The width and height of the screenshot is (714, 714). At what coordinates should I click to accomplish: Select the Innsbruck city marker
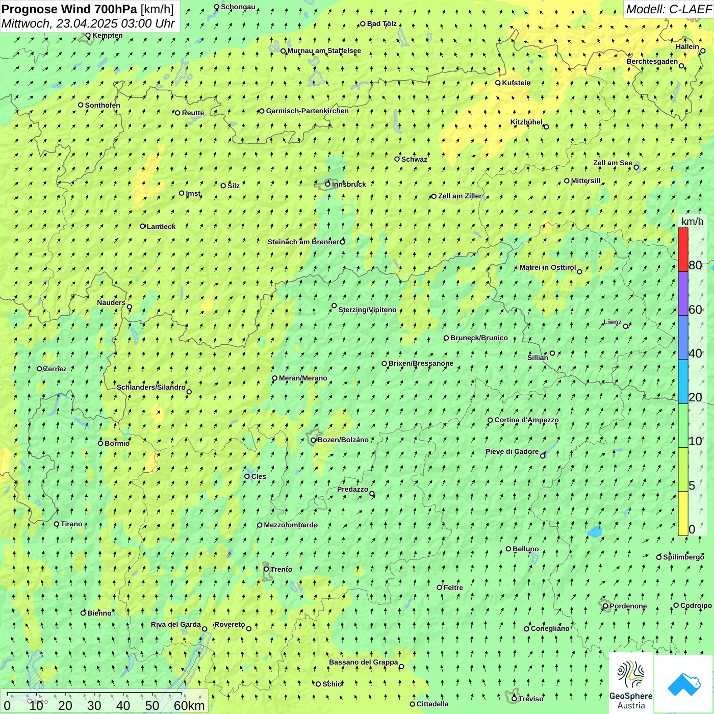click(328, 184)
